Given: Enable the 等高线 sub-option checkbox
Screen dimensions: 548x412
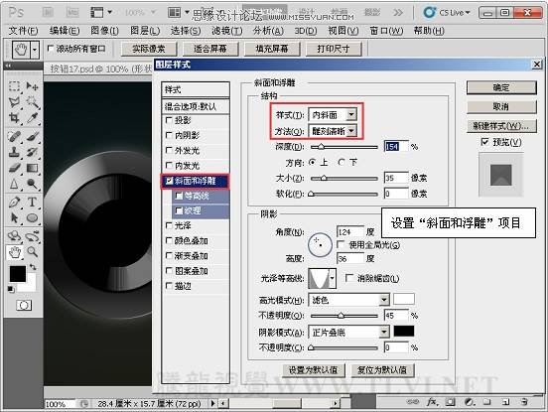Looking at the screenshot, I should 179,196.
